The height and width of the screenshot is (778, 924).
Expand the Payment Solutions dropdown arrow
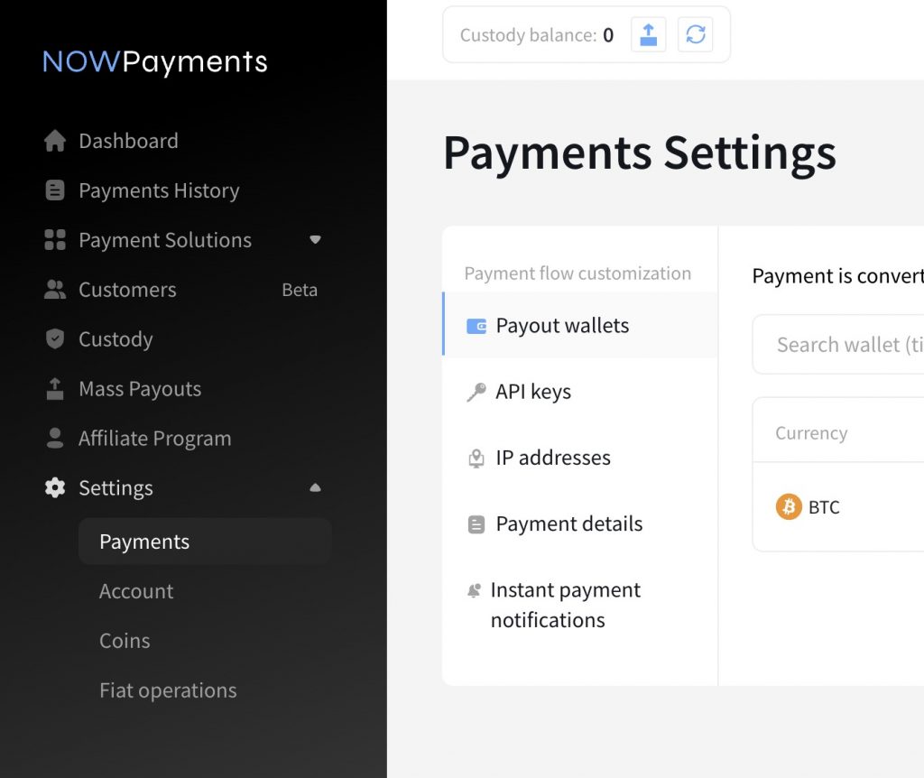[x=315, y=240]
